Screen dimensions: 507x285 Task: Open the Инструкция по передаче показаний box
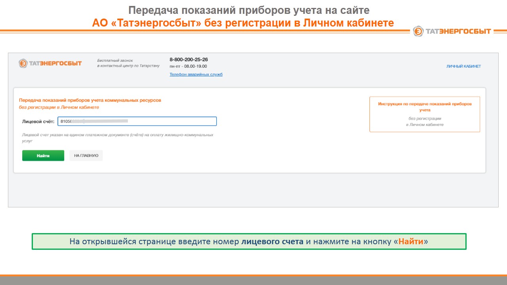pos(425,114)
